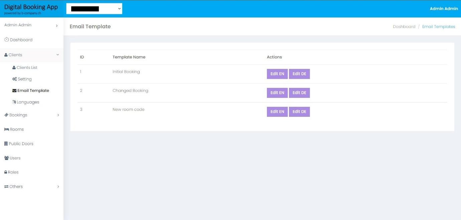Screen dimensions: 461x220
Task: Expand the Admin Admin sidebar chevron
Action: click(x=57, y=25)
